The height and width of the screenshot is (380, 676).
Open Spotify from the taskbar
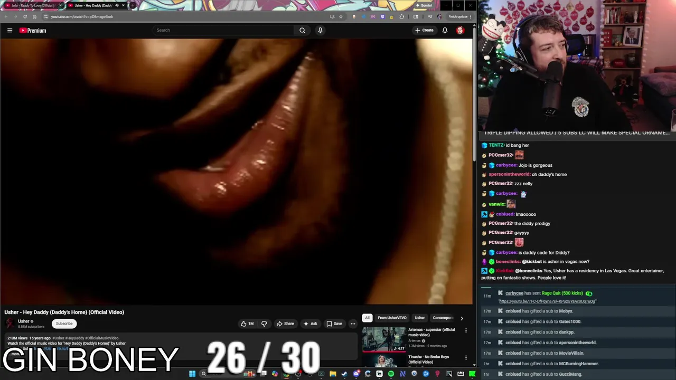point(391,374)
